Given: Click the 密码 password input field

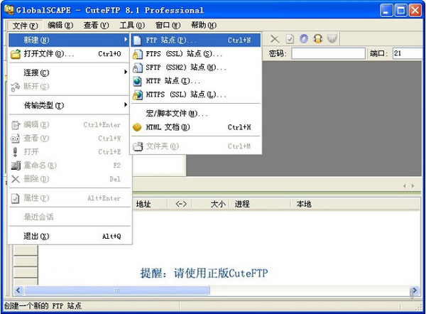Looking at the screenshot, I should pyautogui.click(x=327, y=53).
